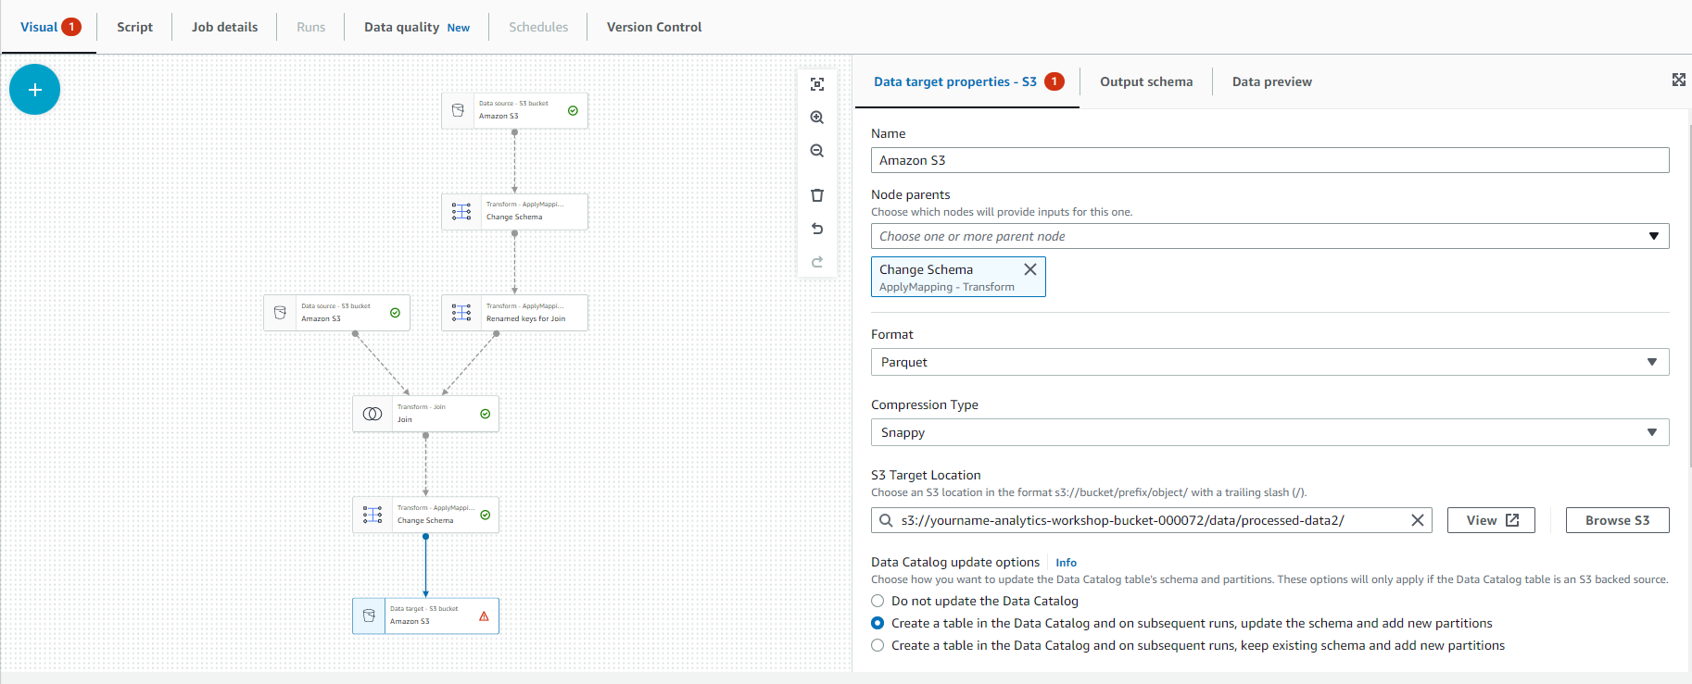Select update the schema and add partitions option
The image size is (1692, 684).
878,623
